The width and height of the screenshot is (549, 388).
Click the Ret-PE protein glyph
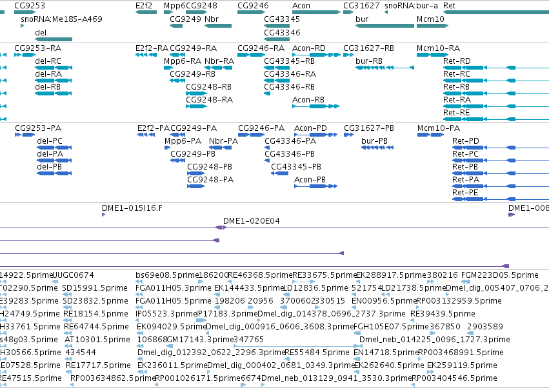point(501,199)
